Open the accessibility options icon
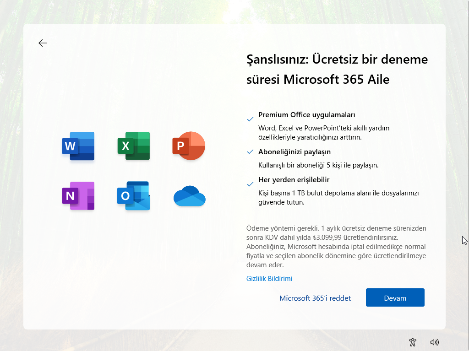The width and height of the screenshot is (469, 351). (x=412, y=342)
